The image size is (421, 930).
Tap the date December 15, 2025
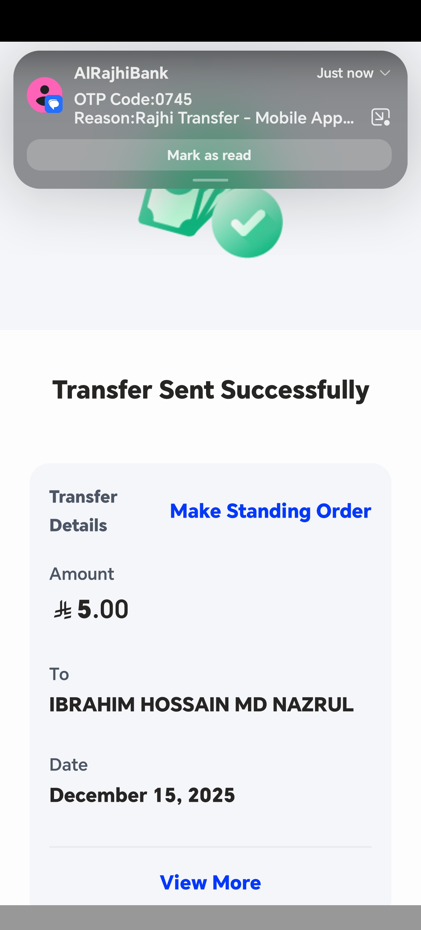(142, 795)
